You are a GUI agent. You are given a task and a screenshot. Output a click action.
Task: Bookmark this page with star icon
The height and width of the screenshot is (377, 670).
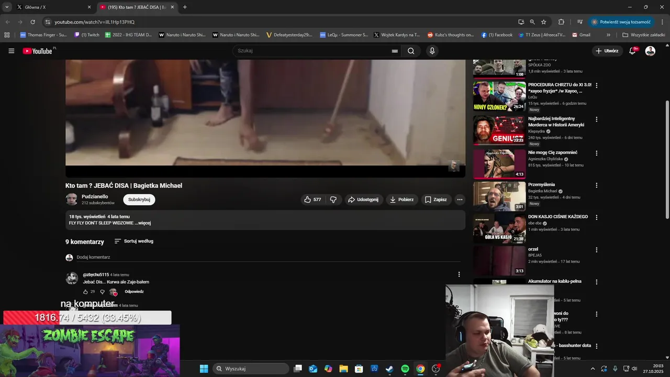point(544,22)
